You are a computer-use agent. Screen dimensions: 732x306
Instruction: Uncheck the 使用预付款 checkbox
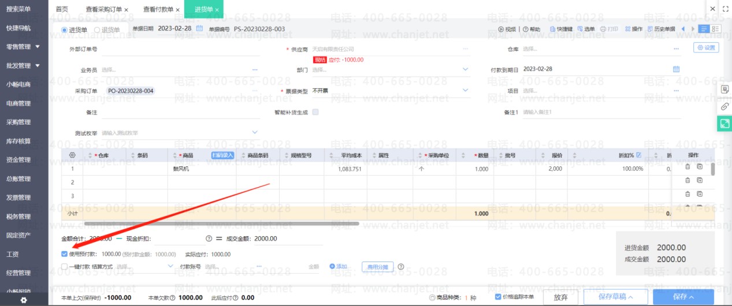(64, 253)
